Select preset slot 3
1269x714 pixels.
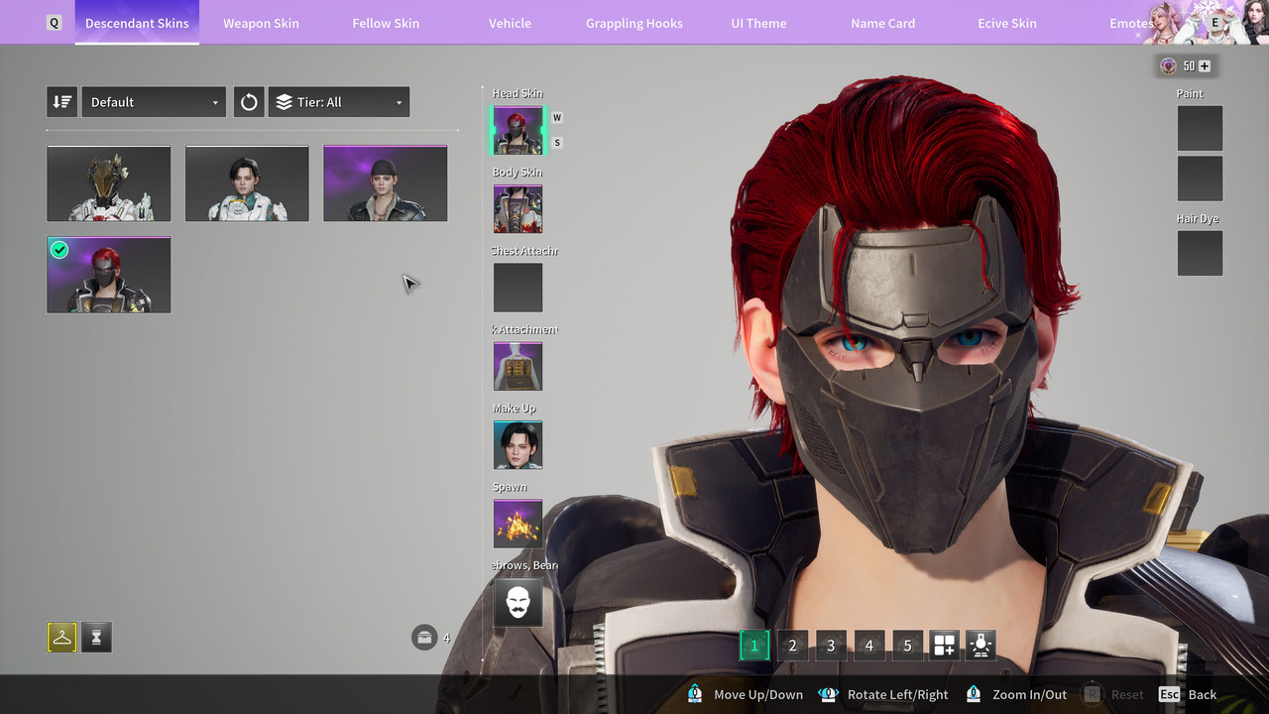tap(831, 646)
